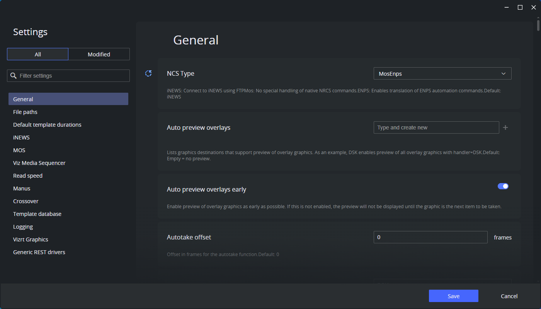Screen dimensions: 541x309
Task: Click the vertical scrollbar on the right edge
Action: click(x=538, y=25)
